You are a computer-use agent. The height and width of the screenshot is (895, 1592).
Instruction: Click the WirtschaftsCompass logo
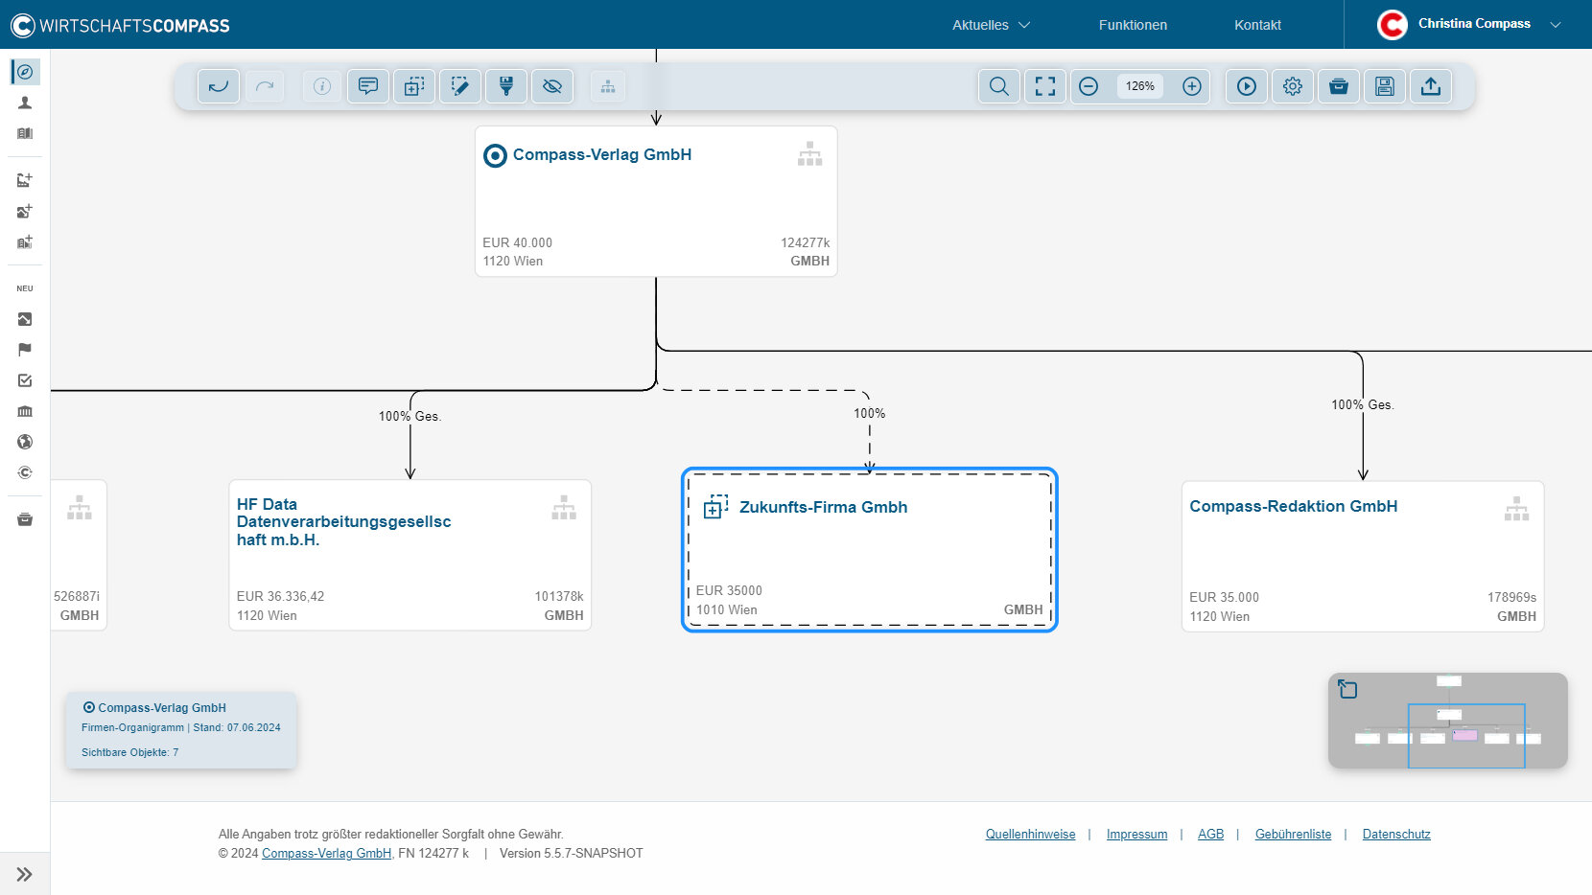coord(120,25)
